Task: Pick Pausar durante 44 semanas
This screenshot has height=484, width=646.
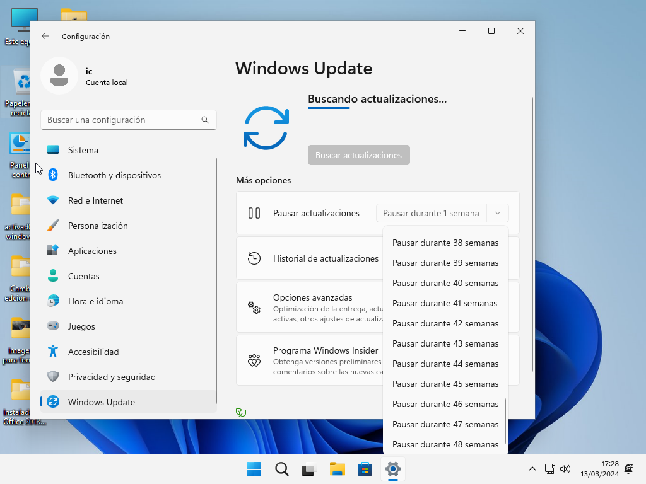Action: click(445, 364)
